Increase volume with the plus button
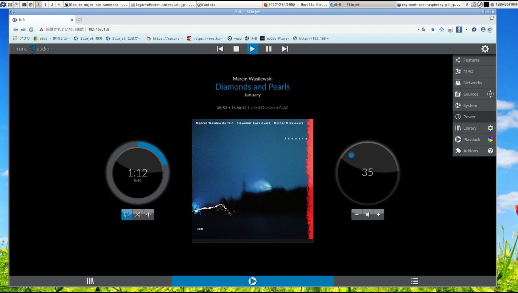This screenshot has height=293, width=518. coord(378,214)
